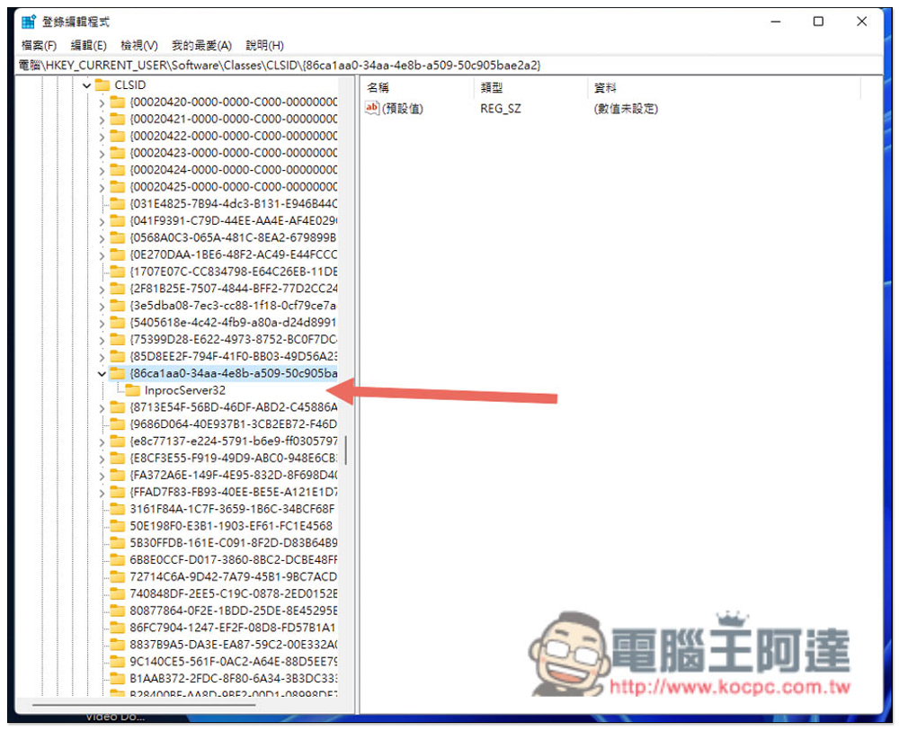Image resolution: width=899 pixels, height=731 pixels.
Task: Click the REG_SZ type cell
Action: pyautogui.click(x=501, y=109)
